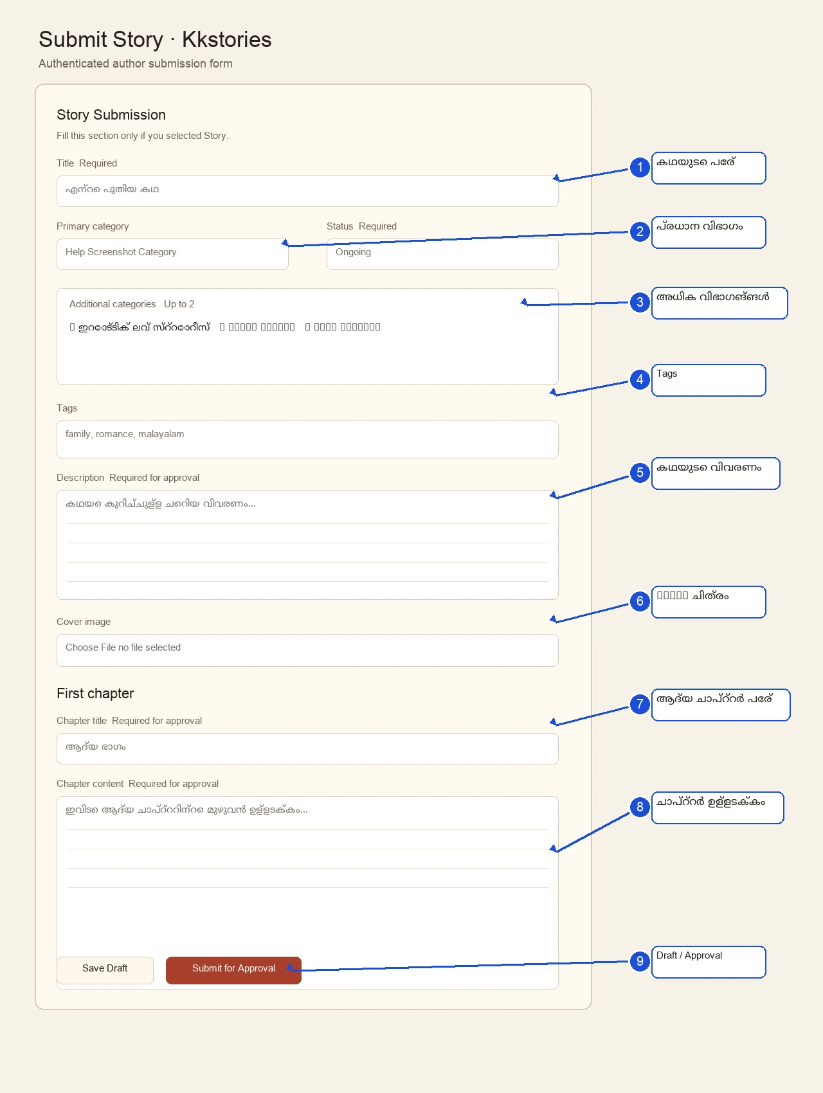Click the 'Chapter content Required for approval' label
Viewport: 823px width, 1093px height.
[138, 784]
